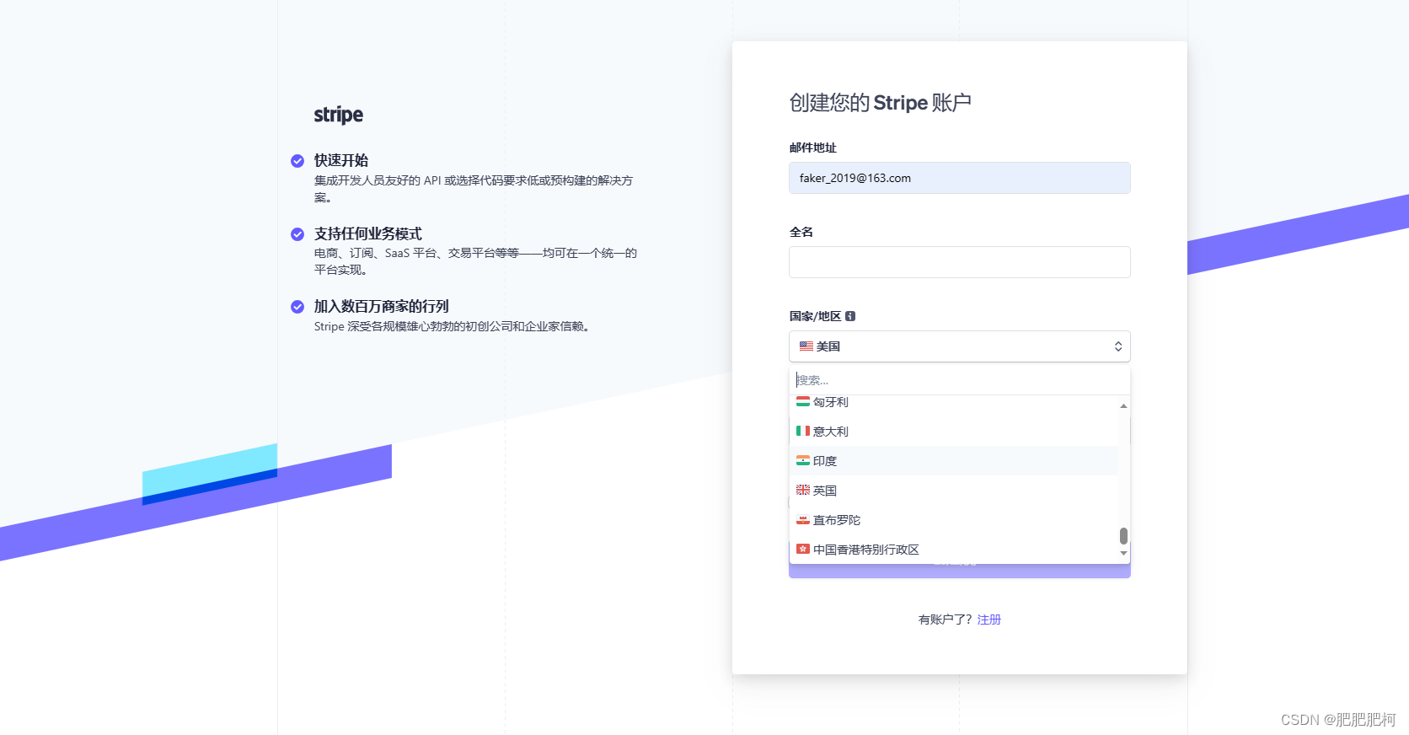
Task: Click the checkmark icon beside 支持任何业务模式
Action: coord(297,234)
